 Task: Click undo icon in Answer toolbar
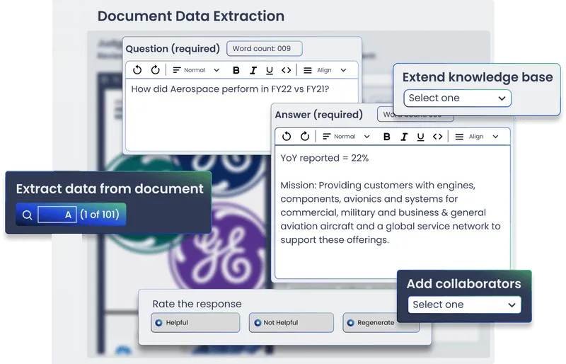click(x=287, y=136)
